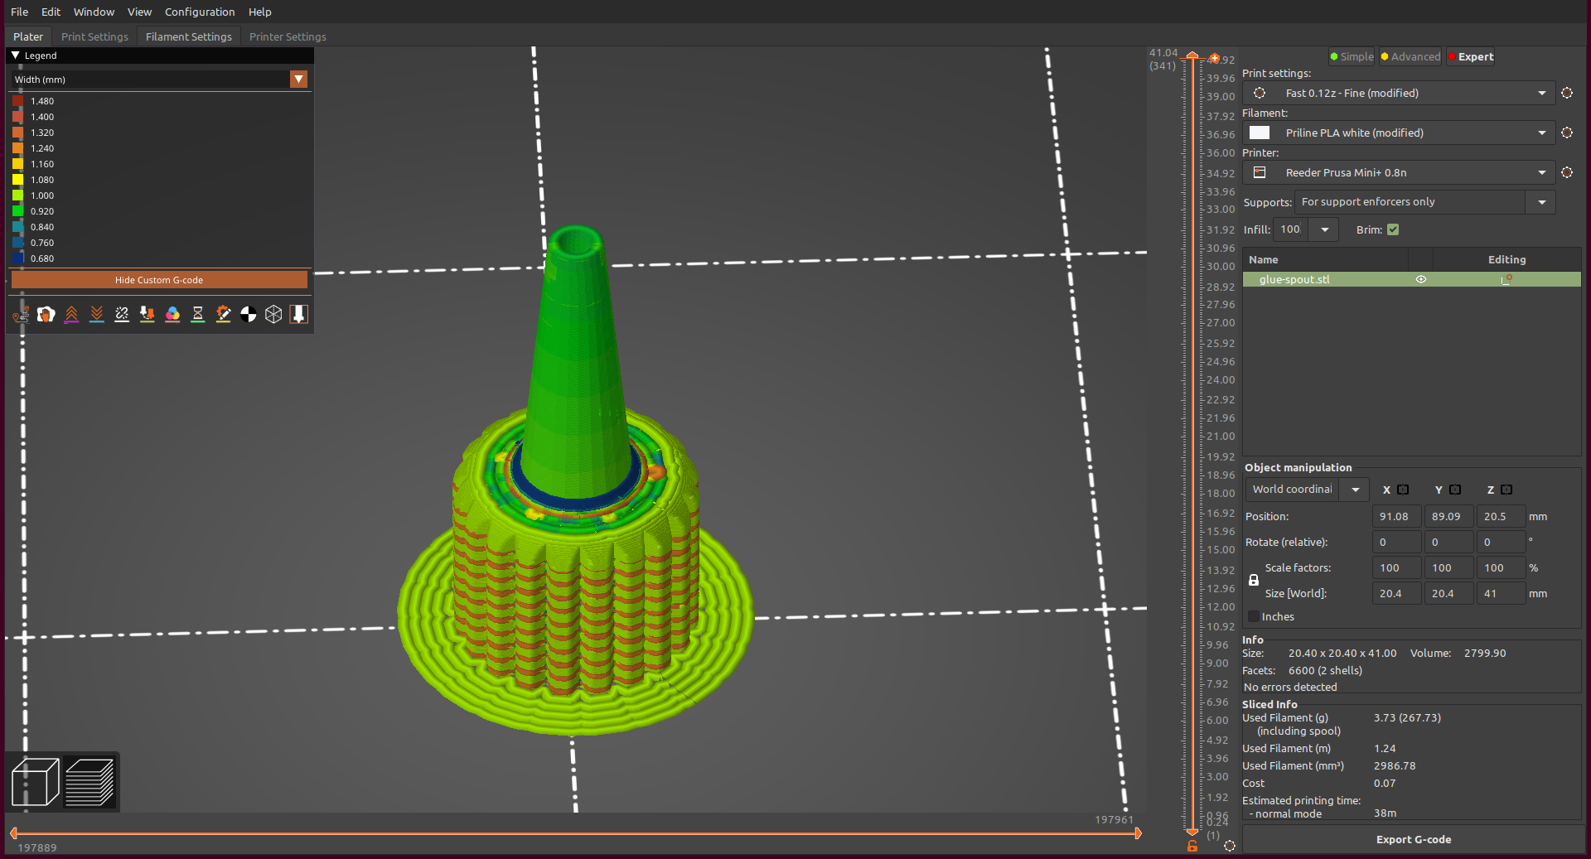1591x859 pixels.
Task: Open the Configuration menu
Action: tap(199, 12)
